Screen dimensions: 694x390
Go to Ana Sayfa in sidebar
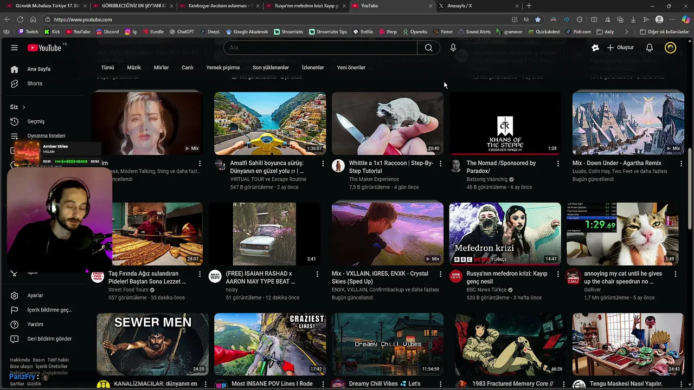click(39, 69)
